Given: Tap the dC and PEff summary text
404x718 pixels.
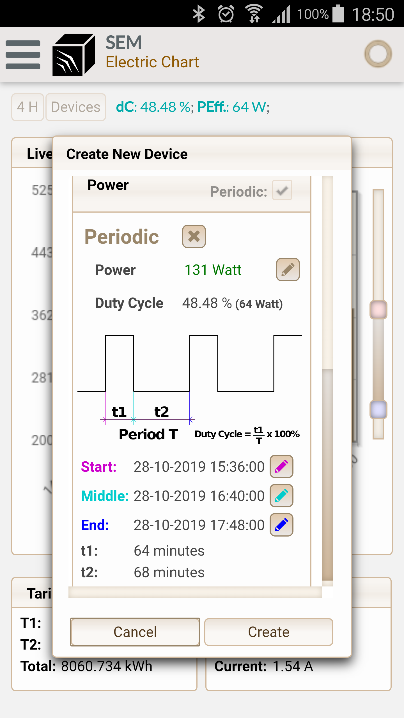Looking at the screenshot, I should 193,107.
